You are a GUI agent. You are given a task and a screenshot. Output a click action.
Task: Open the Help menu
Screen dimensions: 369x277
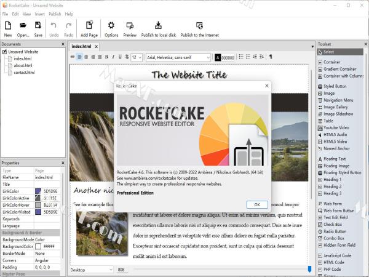pyautogui.click(x=69, y=14)
